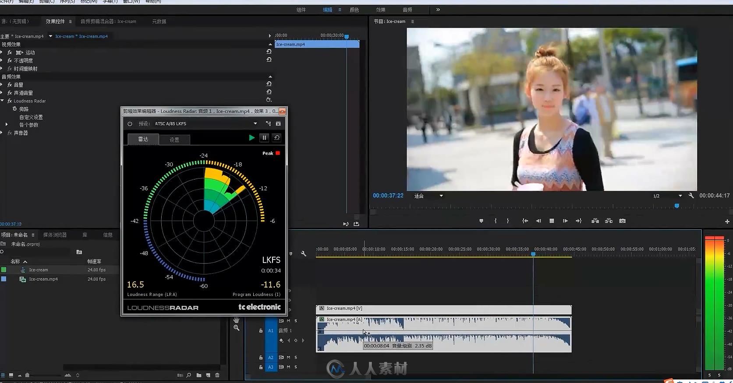Select the Zoom tool magnifier

click(x=236, y=328)
